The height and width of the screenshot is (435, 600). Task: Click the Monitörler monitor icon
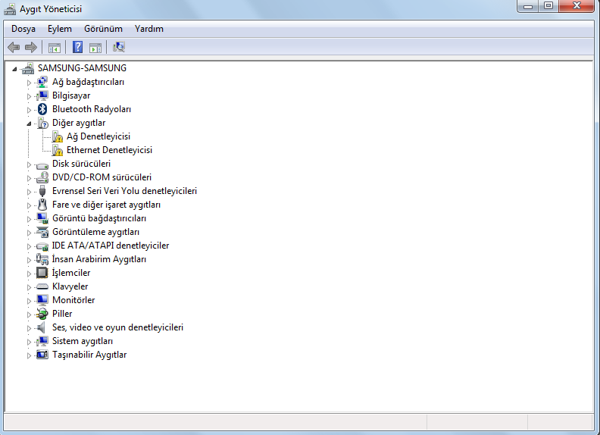tap(42, 300)
